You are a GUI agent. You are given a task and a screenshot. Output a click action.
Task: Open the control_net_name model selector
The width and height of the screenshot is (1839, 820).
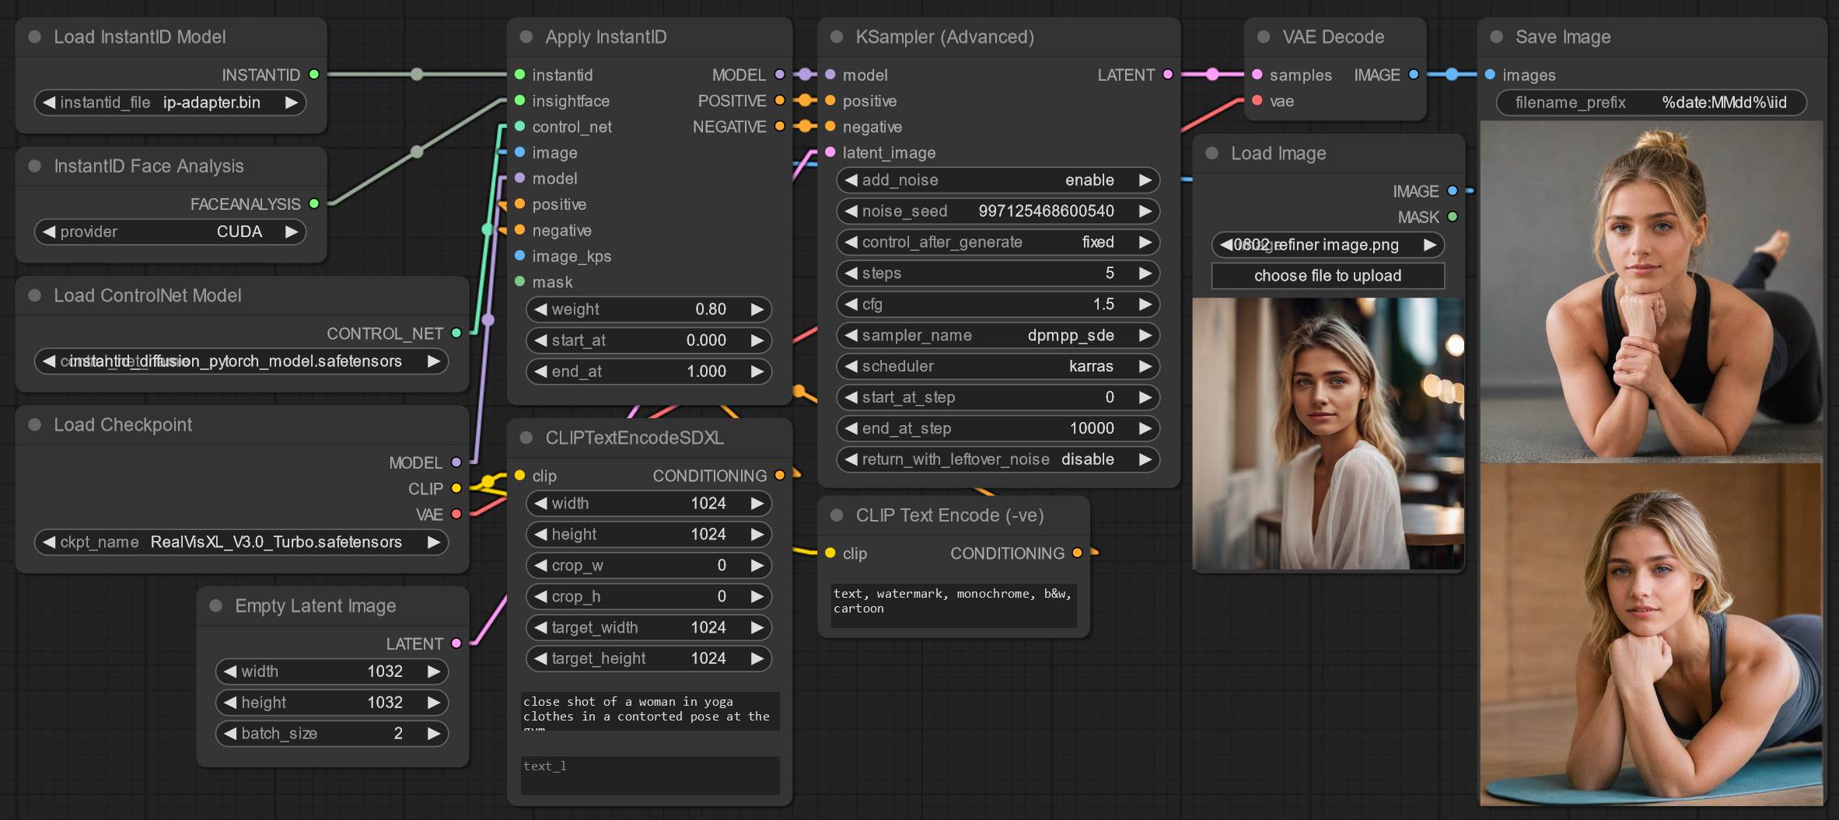point(241,361)
